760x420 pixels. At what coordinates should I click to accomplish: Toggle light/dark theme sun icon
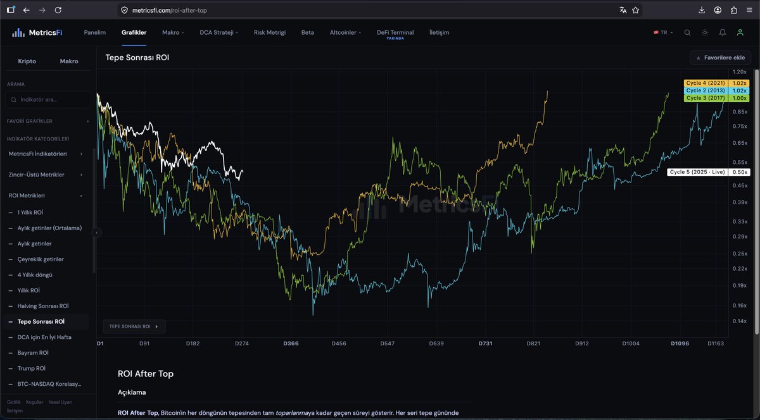click(705, 32)
